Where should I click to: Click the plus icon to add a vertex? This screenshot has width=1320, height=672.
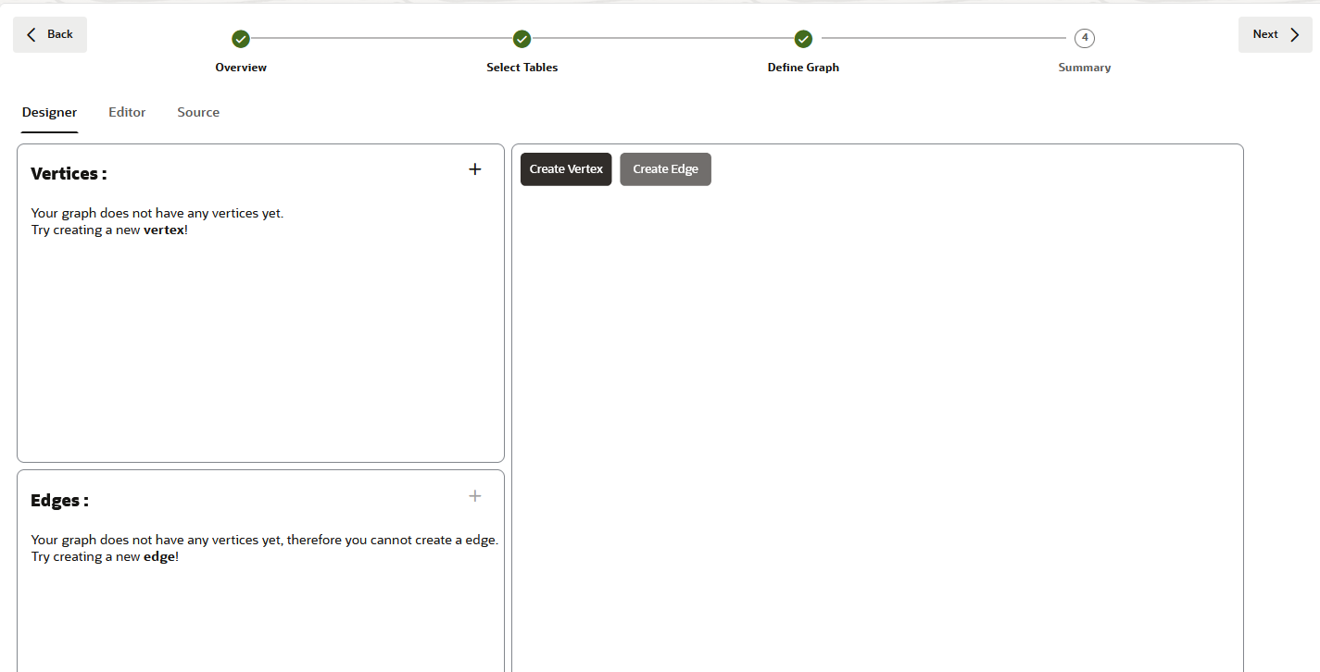[x=474, y=169]
